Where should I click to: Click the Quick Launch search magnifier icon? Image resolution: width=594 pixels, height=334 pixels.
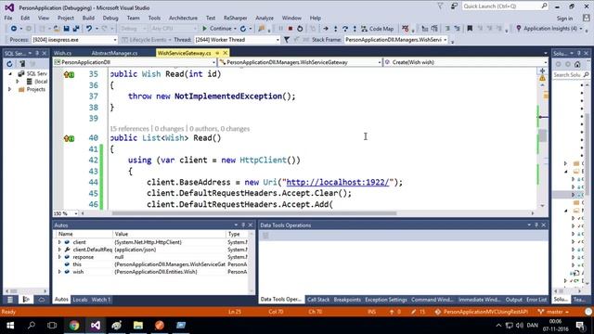tap(544, 6)
